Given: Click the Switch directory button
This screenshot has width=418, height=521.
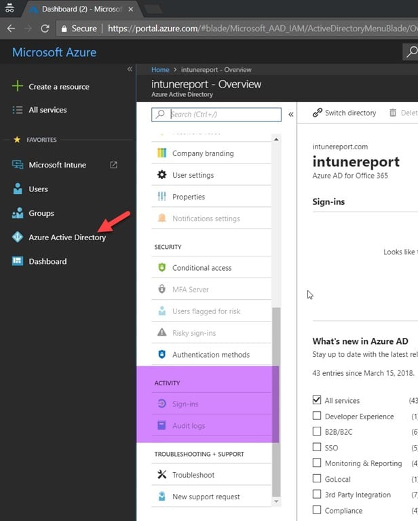Looking at the screenshot, I should (x=344, y=113).
